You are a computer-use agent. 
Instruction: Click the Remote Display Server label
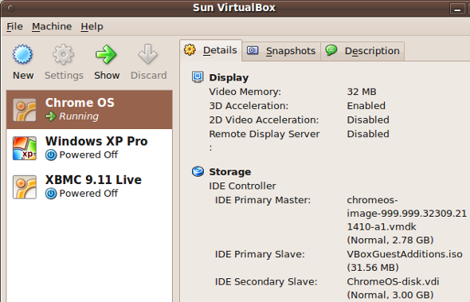coord(264,134)
